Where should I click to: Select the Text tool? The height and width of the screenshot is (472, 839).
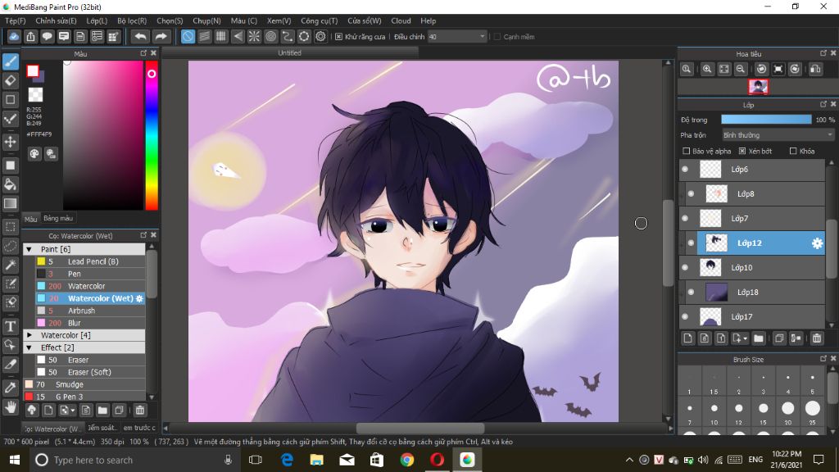[10, 326]
